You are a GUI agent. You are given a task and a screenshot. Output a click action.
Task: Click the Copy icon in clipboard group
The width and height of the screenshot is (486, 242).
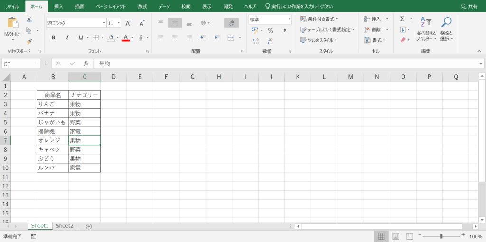click(x=29, y=30)
